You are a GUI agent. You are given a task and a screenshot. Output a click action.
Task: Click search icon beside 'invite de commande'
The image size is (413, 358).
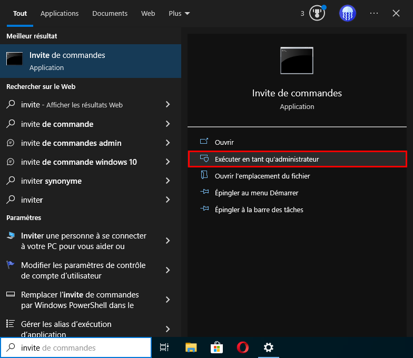click(11, 123)
